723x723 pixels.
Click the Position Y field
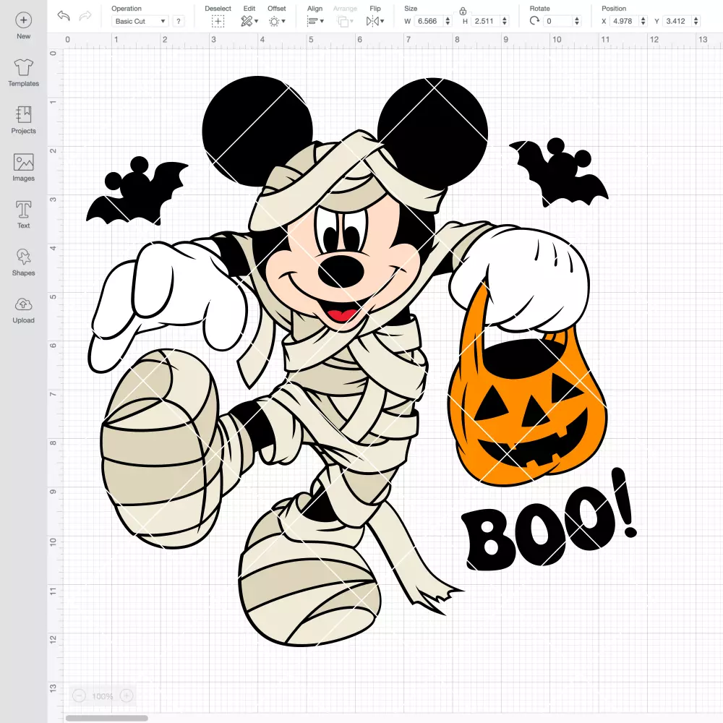pos(677,21)
